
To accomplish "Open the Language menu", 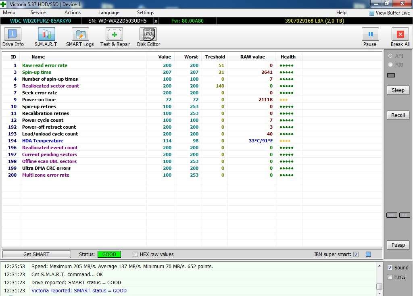I will tap(108, 13).
